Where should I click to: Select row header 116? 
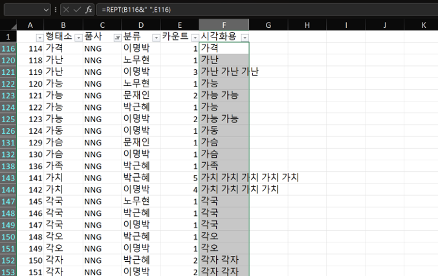[8, 48]
